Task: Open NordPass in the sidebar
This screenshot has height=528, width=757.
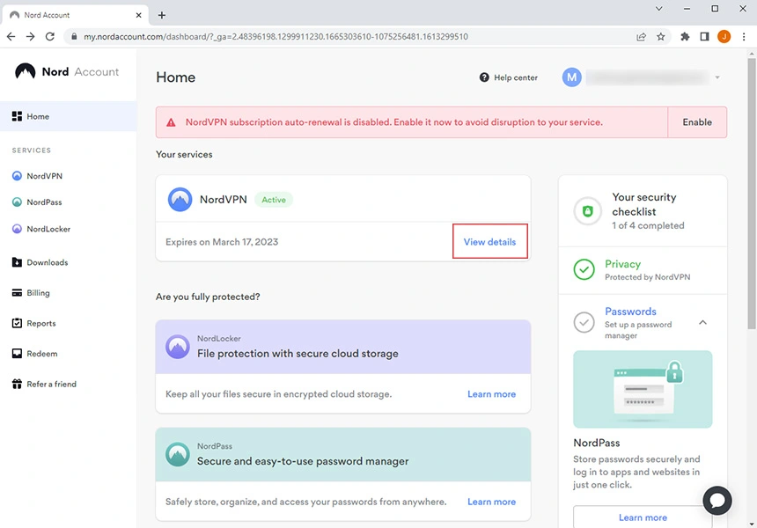Action: 44,202
